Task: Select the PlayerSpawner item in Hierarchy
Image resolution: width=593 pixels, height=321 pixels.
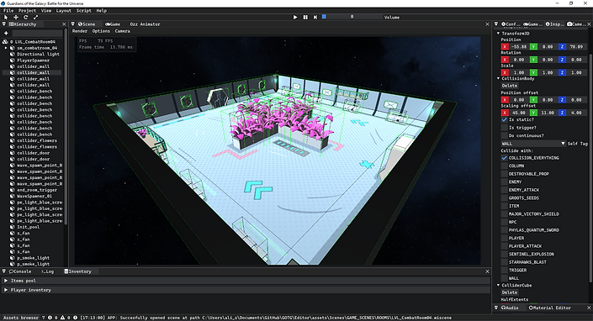Action: 34,61
